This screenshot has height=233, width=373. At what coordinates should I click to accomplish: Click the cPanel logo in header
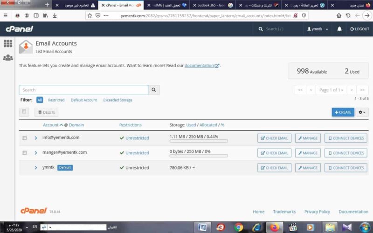click(x=19, y=29)
